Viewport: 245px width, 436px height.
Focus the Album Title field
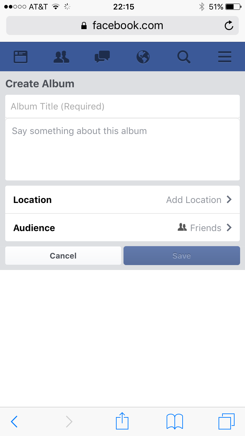point(122,106)
